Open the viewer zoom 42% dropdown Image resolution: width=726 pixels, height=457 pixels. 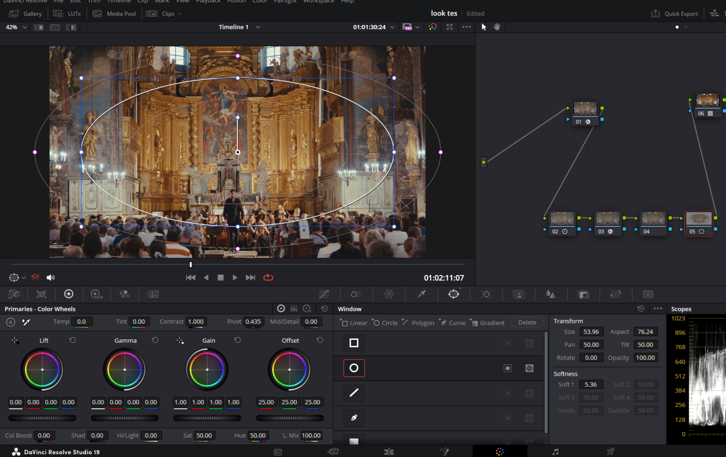[16, 27]
